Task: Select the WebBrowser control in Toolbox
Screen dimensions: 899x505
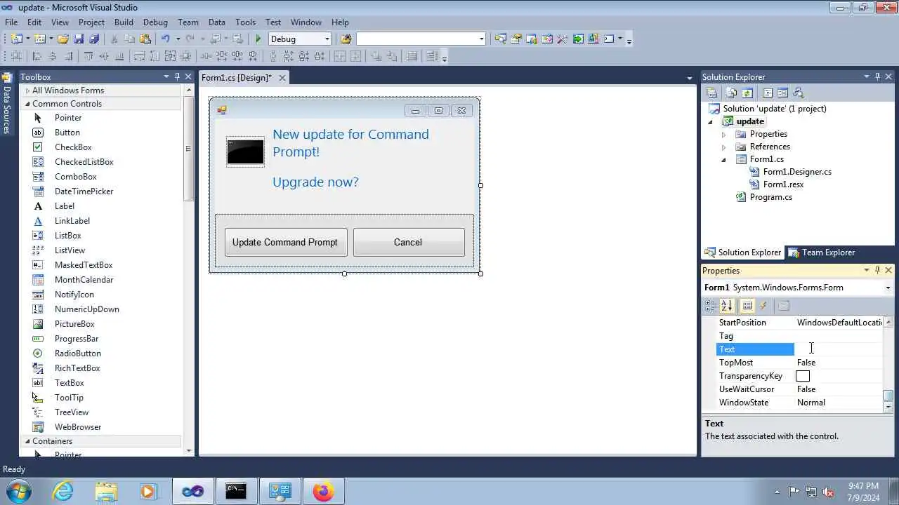Action: [x=78, y=427]
